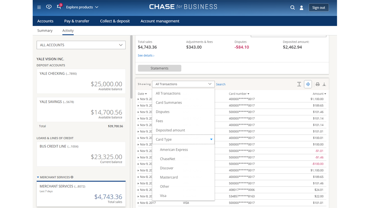
Task: Open Collect & deposit menu
Action: click(x=115, y=21)
